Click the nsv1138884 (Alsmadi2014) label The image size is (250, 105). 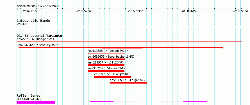108,51
